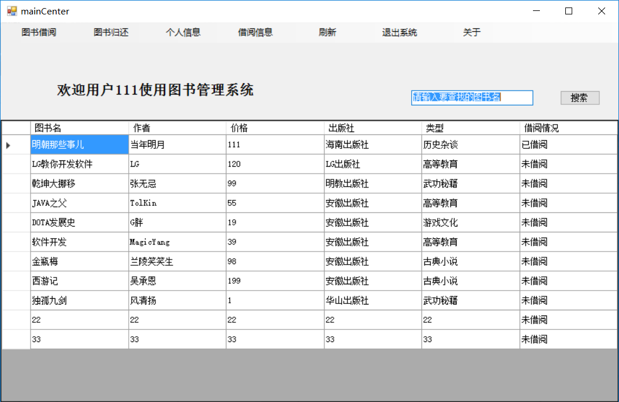Image resolution: width=619 pixels, height=402 pixels.
Task: Click the mainCenter app icon in title bar
Action: 12,11
